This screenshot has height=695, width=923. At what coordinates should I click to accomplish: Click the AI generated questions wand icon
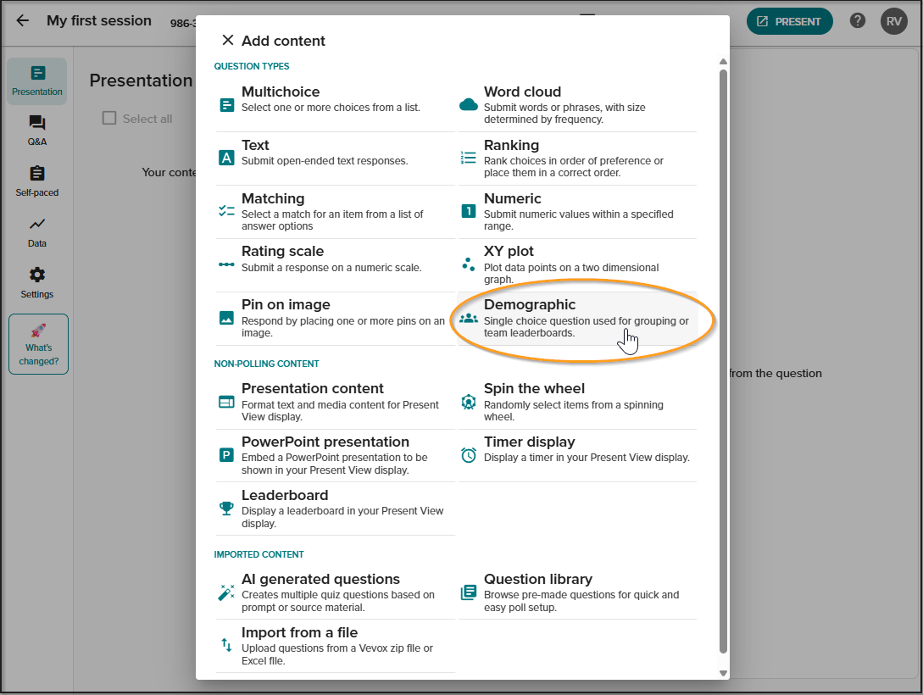[226, 592]
